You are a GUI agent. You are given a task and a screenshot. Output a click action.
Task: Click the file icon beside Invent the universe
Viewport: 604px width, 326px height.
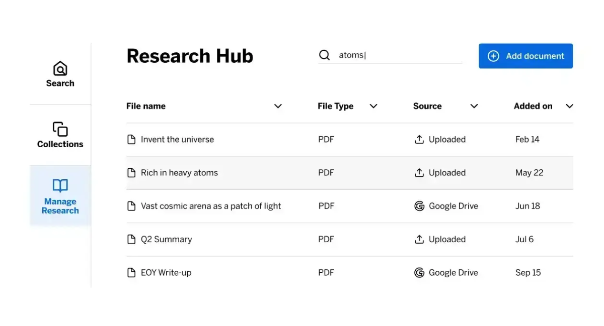131,139
